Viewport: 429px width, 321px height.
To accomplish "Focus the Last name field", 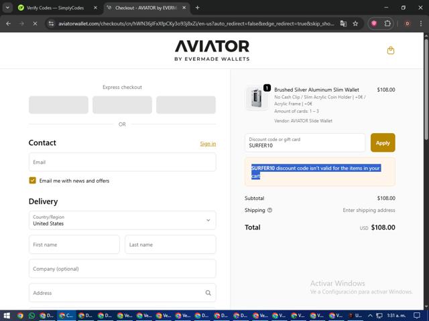I will (170, 245).
